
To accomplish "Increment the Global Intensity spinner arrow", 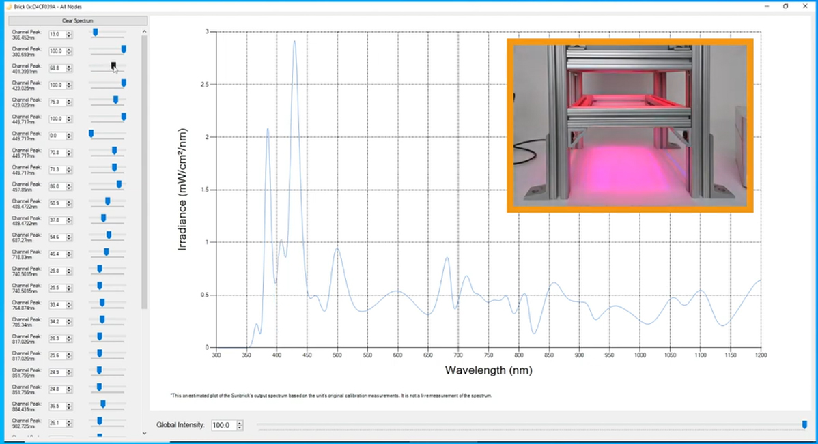I will pos(240,423).
